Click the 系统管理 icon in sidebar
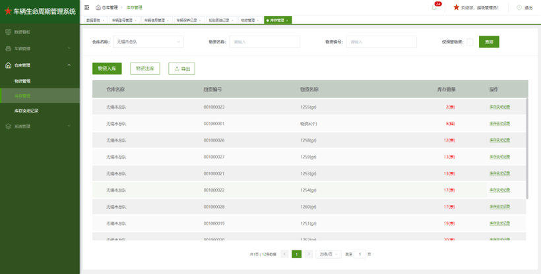This screenshot has width=541, height=274. (x=8, y=126)
